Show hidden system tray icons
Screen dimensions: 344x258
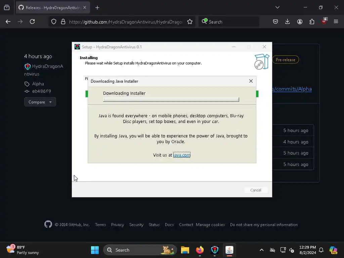pos(261,250)
